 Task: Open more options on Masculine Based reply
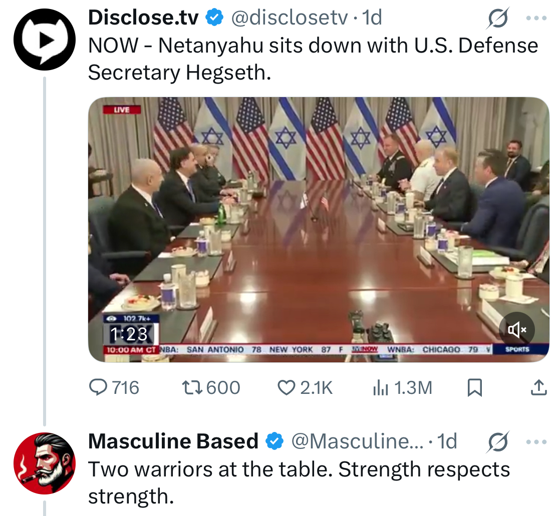pos(536,442)
